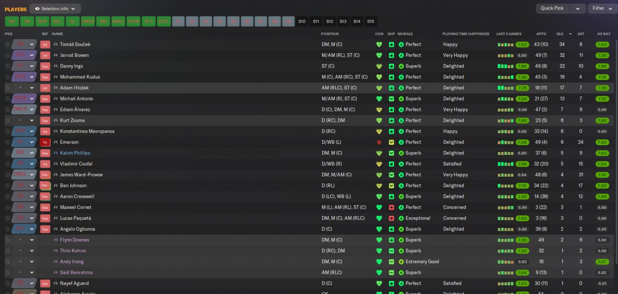Sort by the AV RAT column header

tap(604, 34)
